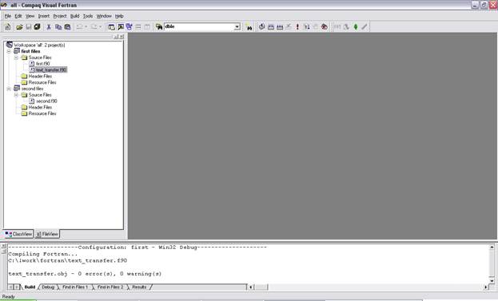This screenshot has width=498, height=301.
Task: Click the Rebuild icon next to Build
Action: (x=280, y=27)
